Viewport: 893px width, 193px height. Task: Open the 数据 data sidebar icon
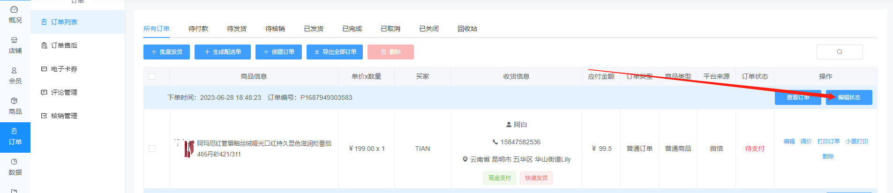pos(15,167)
